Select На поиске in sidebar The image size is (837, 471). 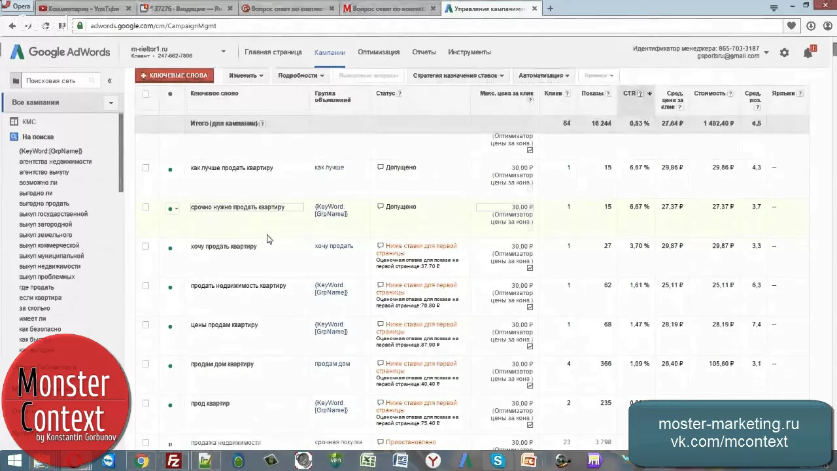[x=38, y=137]
